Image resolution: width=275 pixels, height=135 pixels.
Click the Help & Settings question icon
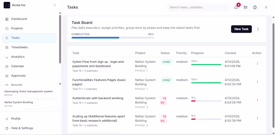click(7, 128)
